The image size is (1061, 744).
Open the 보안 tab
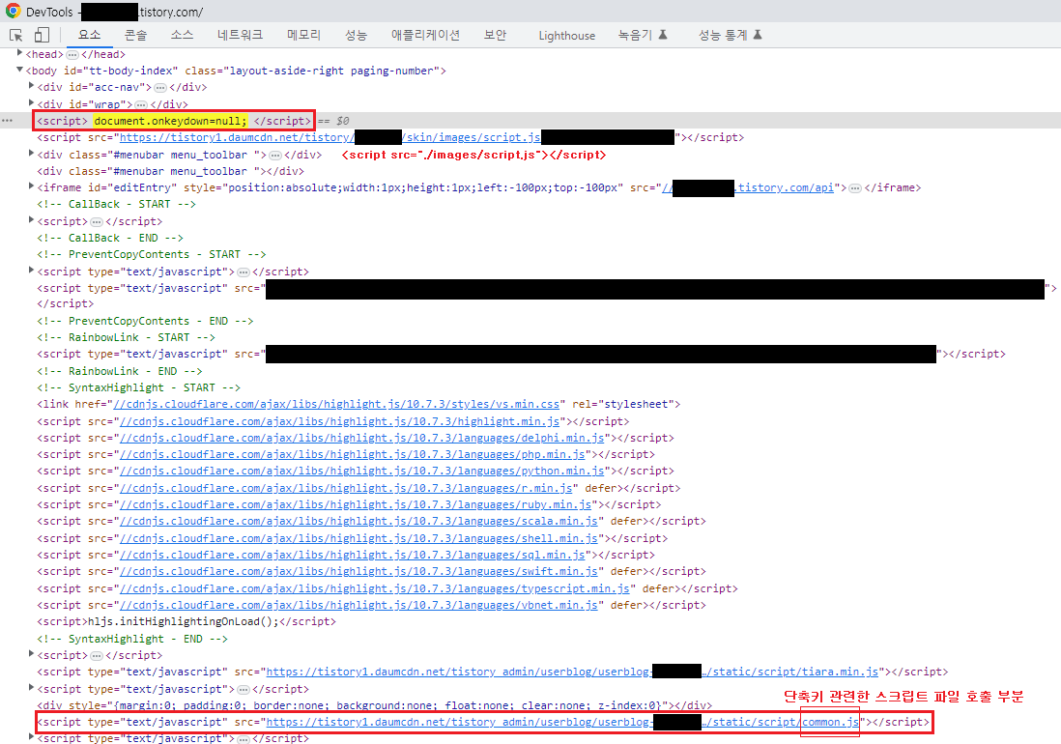pos(496,35)
